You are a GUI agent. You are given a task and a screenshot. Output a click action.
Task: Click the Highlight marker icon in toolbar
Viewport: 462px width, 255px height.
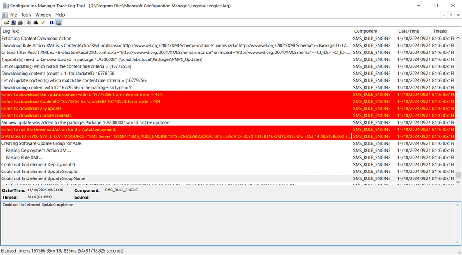[x=43, y=23]
